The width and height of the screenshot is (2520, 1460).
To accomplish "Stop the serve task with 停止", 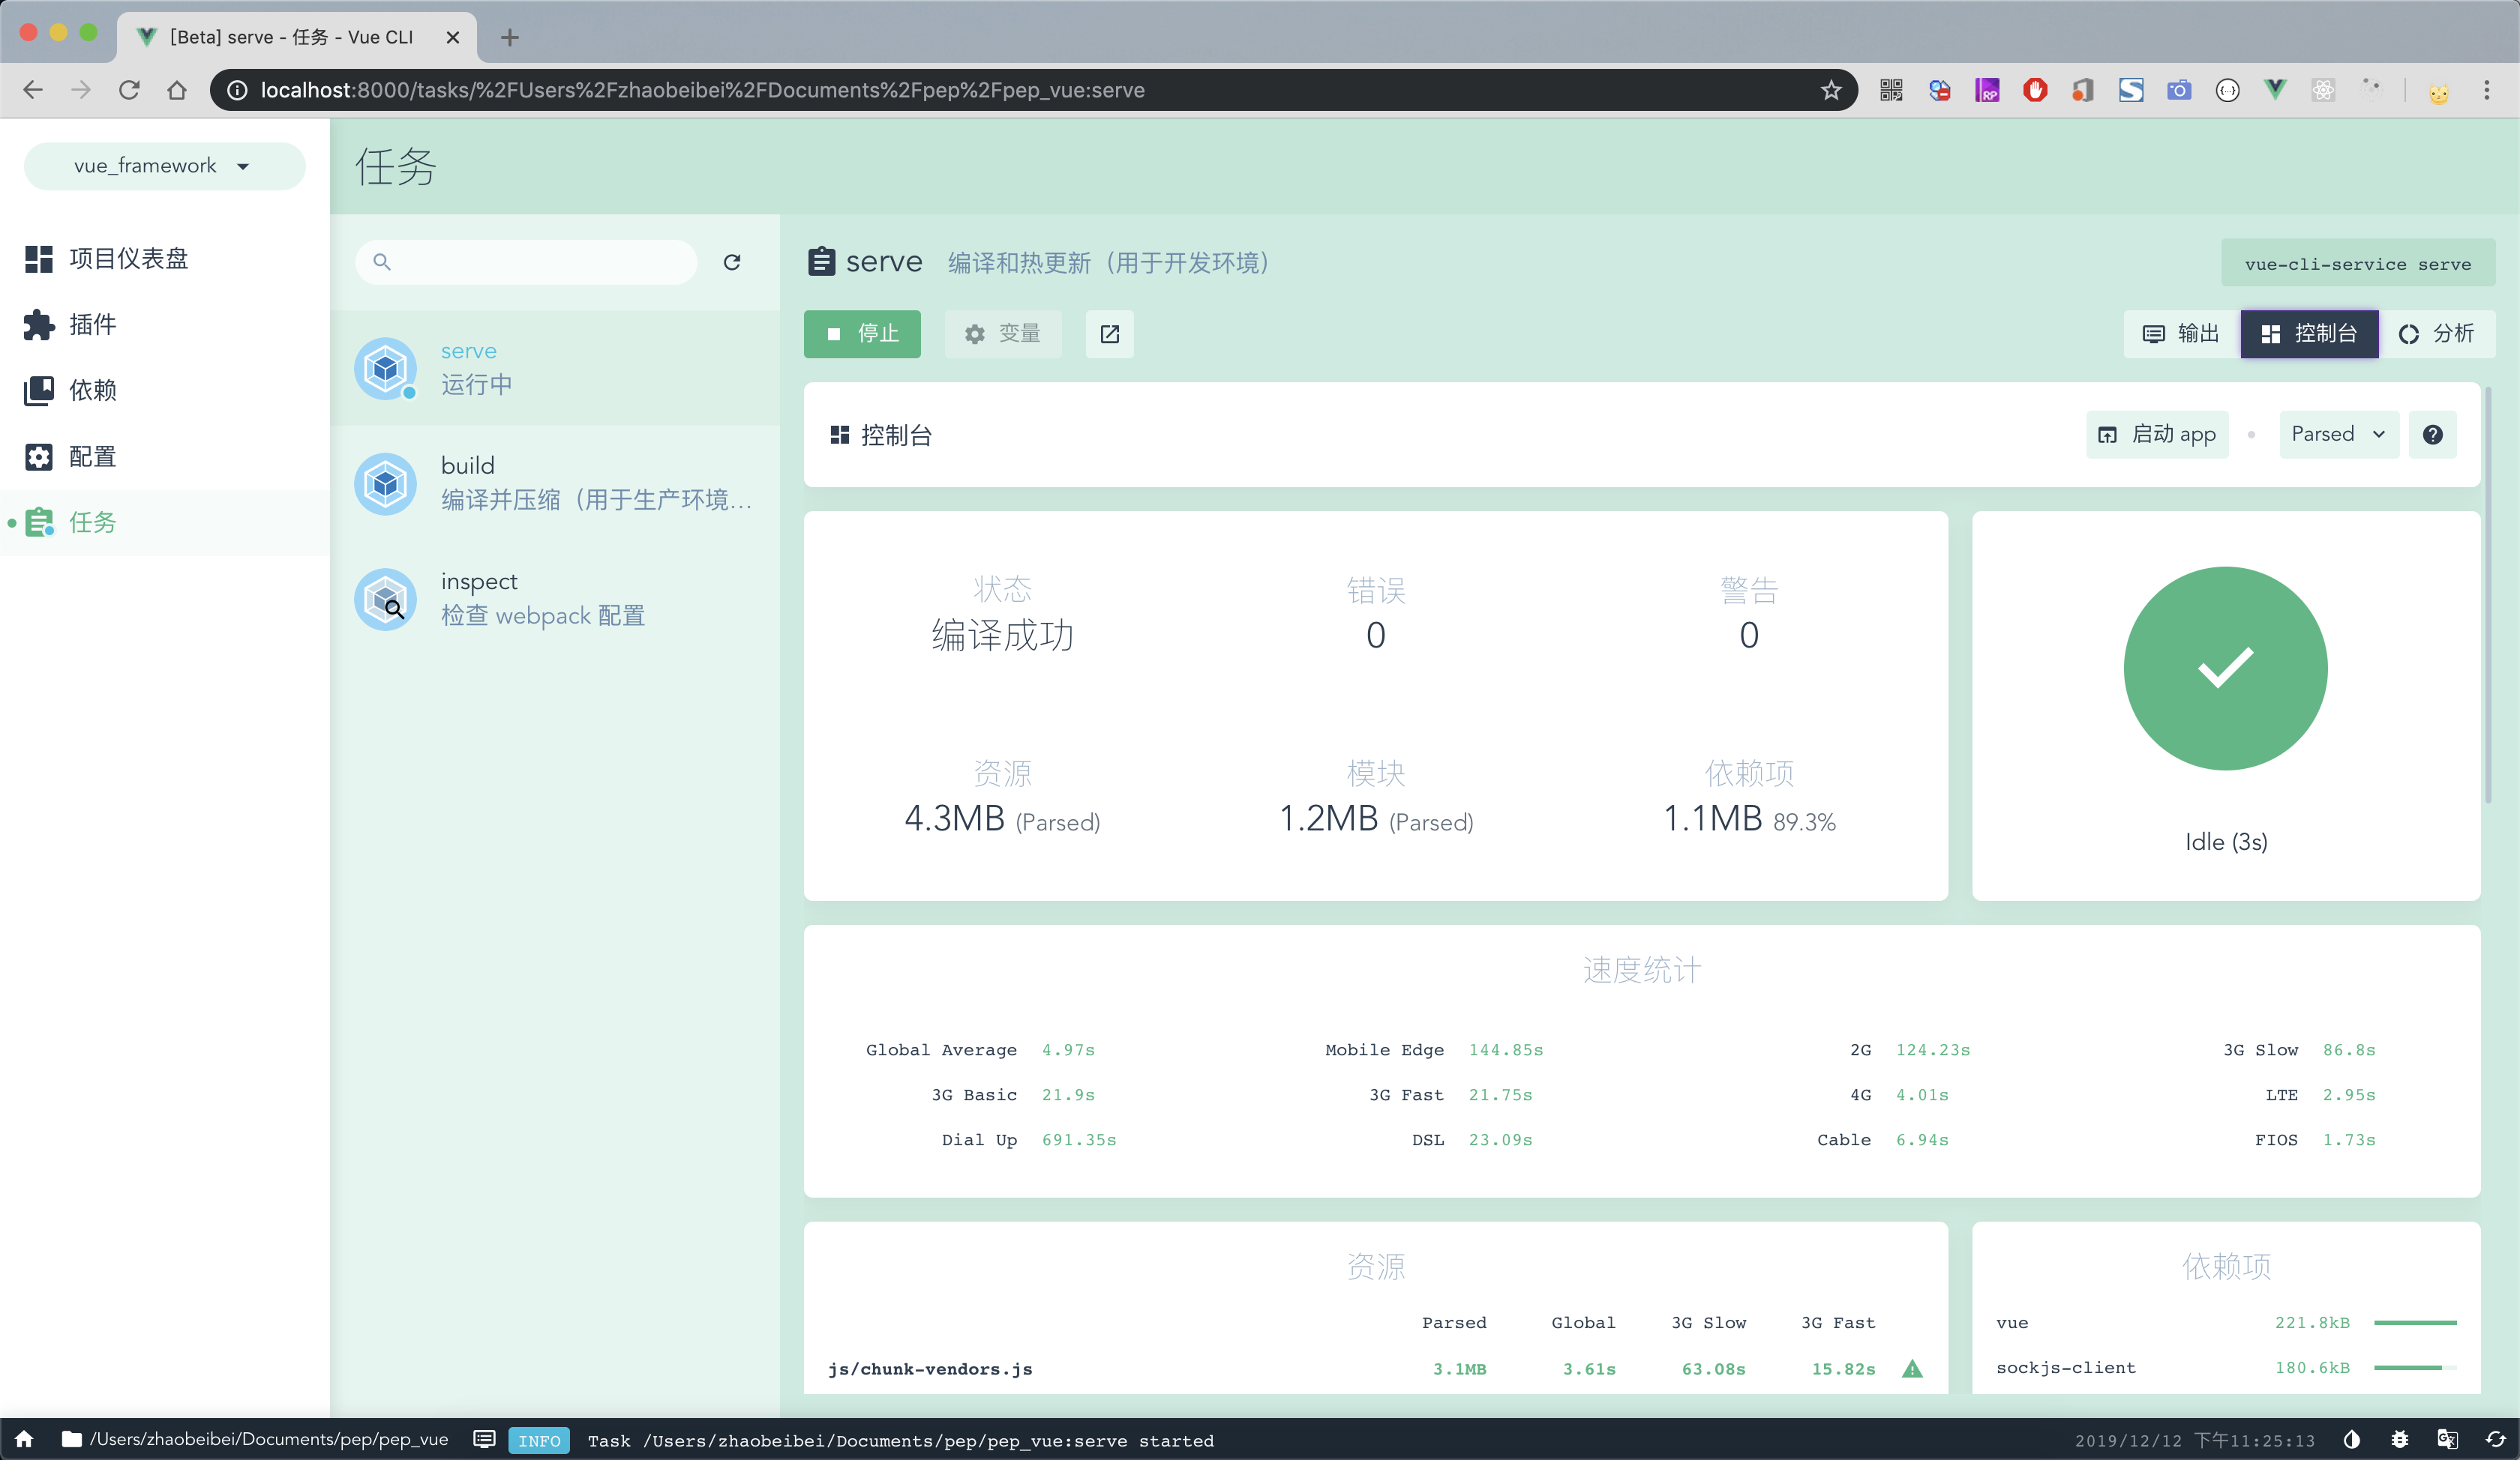I will 862,334.
